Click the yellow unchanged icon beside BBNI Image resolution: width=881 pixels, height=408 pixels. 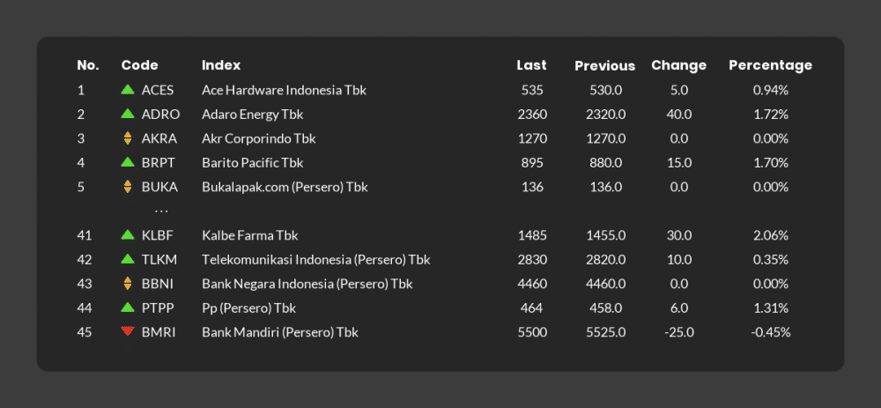click(x=128, y=284)
